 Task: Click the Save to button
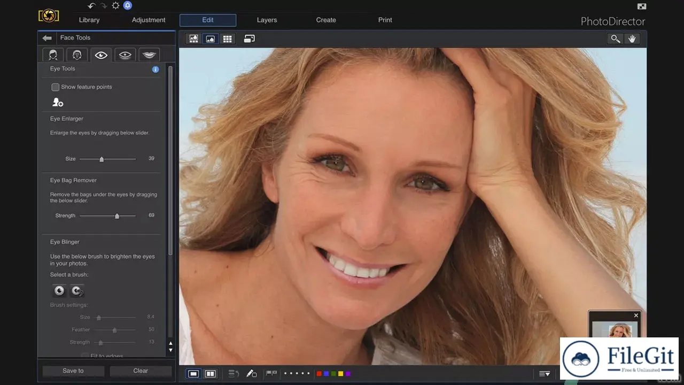(x=73, y=371)
